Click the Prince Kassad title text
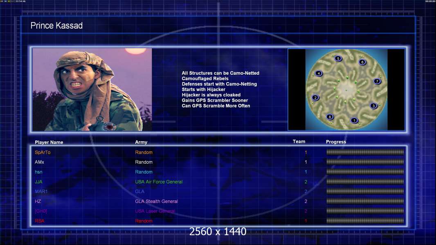This screenshot has height=245, width=436. click(x=56, y=26)
